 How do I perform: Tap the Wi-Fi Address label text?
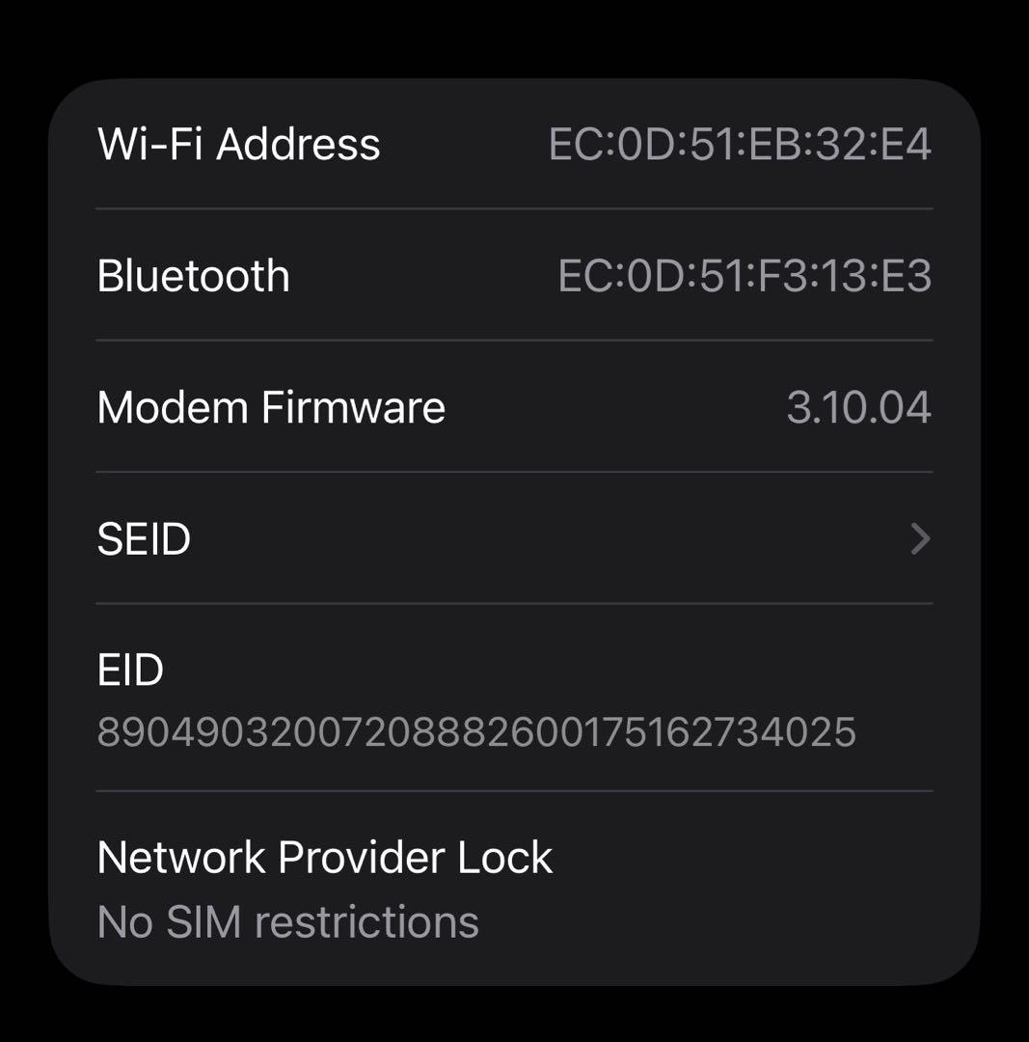pos(237,144)
